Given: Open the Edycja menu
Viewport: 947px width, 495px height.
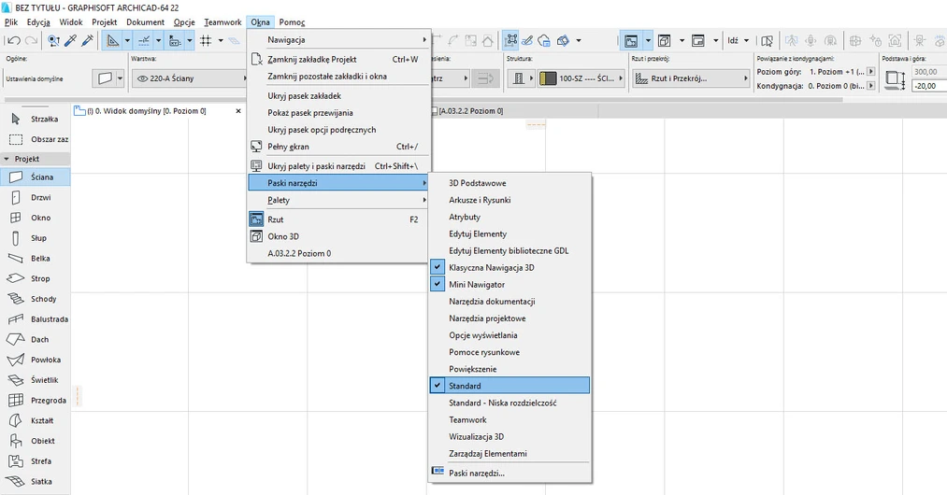Looking at the screenshot, I should tap(38, 21).
